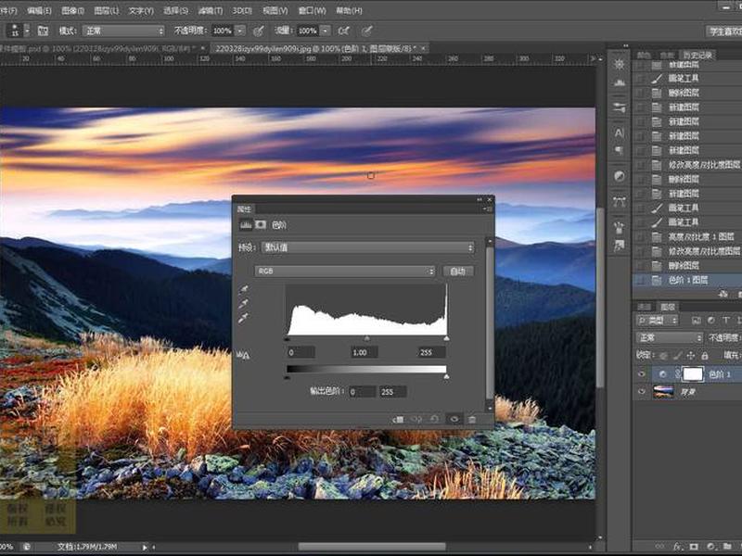Screen dimensions: 742x556
Task: Toggle the adjustment layer filter in Layers
Action: click(x=711, y=321)
